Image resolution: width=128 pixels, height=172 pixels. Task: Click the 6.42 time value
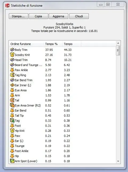coord(67,65)
